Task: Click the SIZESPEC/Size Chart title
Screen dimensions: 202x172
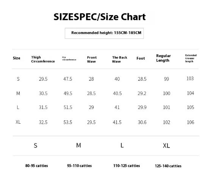Action: click(100, 17)
